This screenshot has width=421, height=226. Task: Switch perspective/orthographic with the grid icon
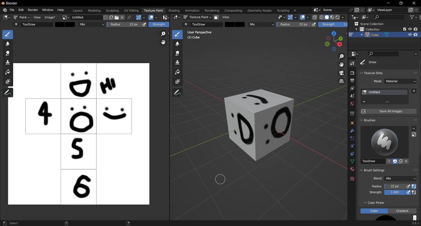[341, 81]
